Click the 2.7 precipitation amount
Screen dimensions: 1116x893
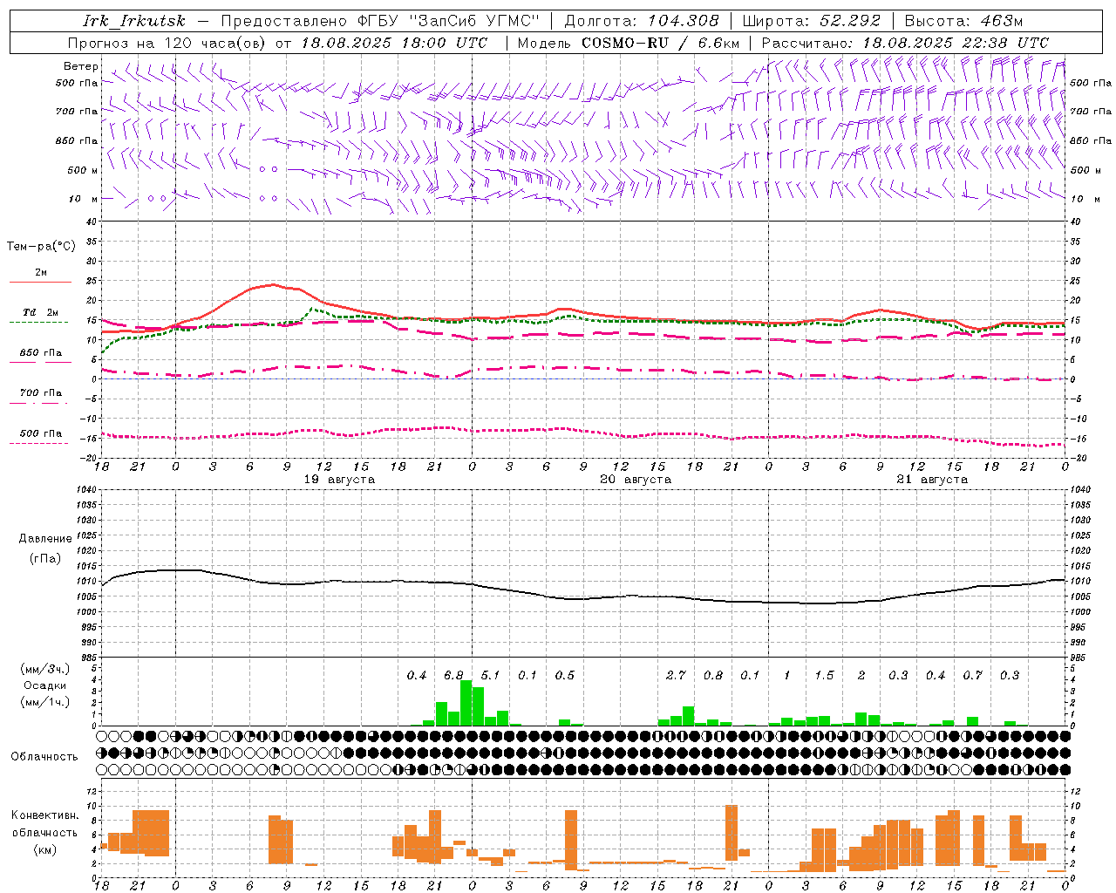click(676, 676)
